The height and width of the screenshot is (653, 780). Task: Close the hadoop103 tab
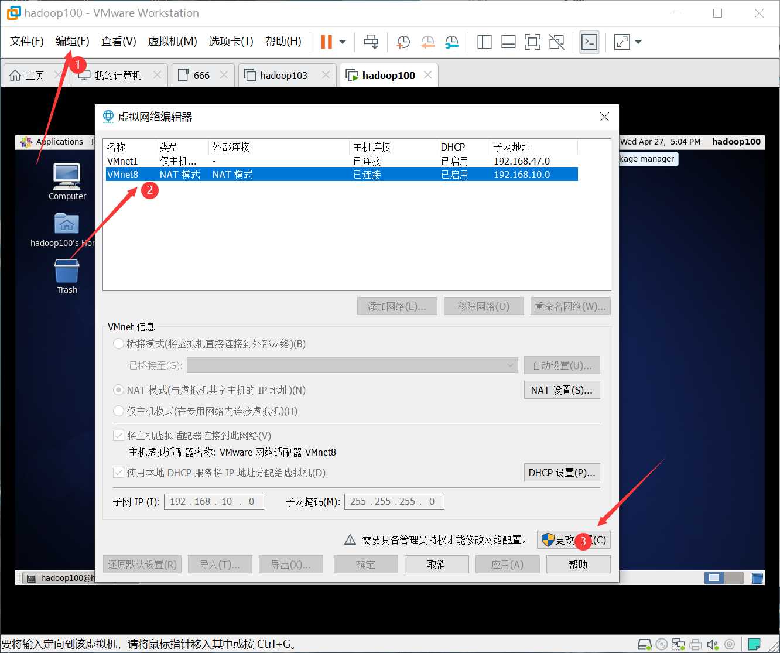click(326, 75)
